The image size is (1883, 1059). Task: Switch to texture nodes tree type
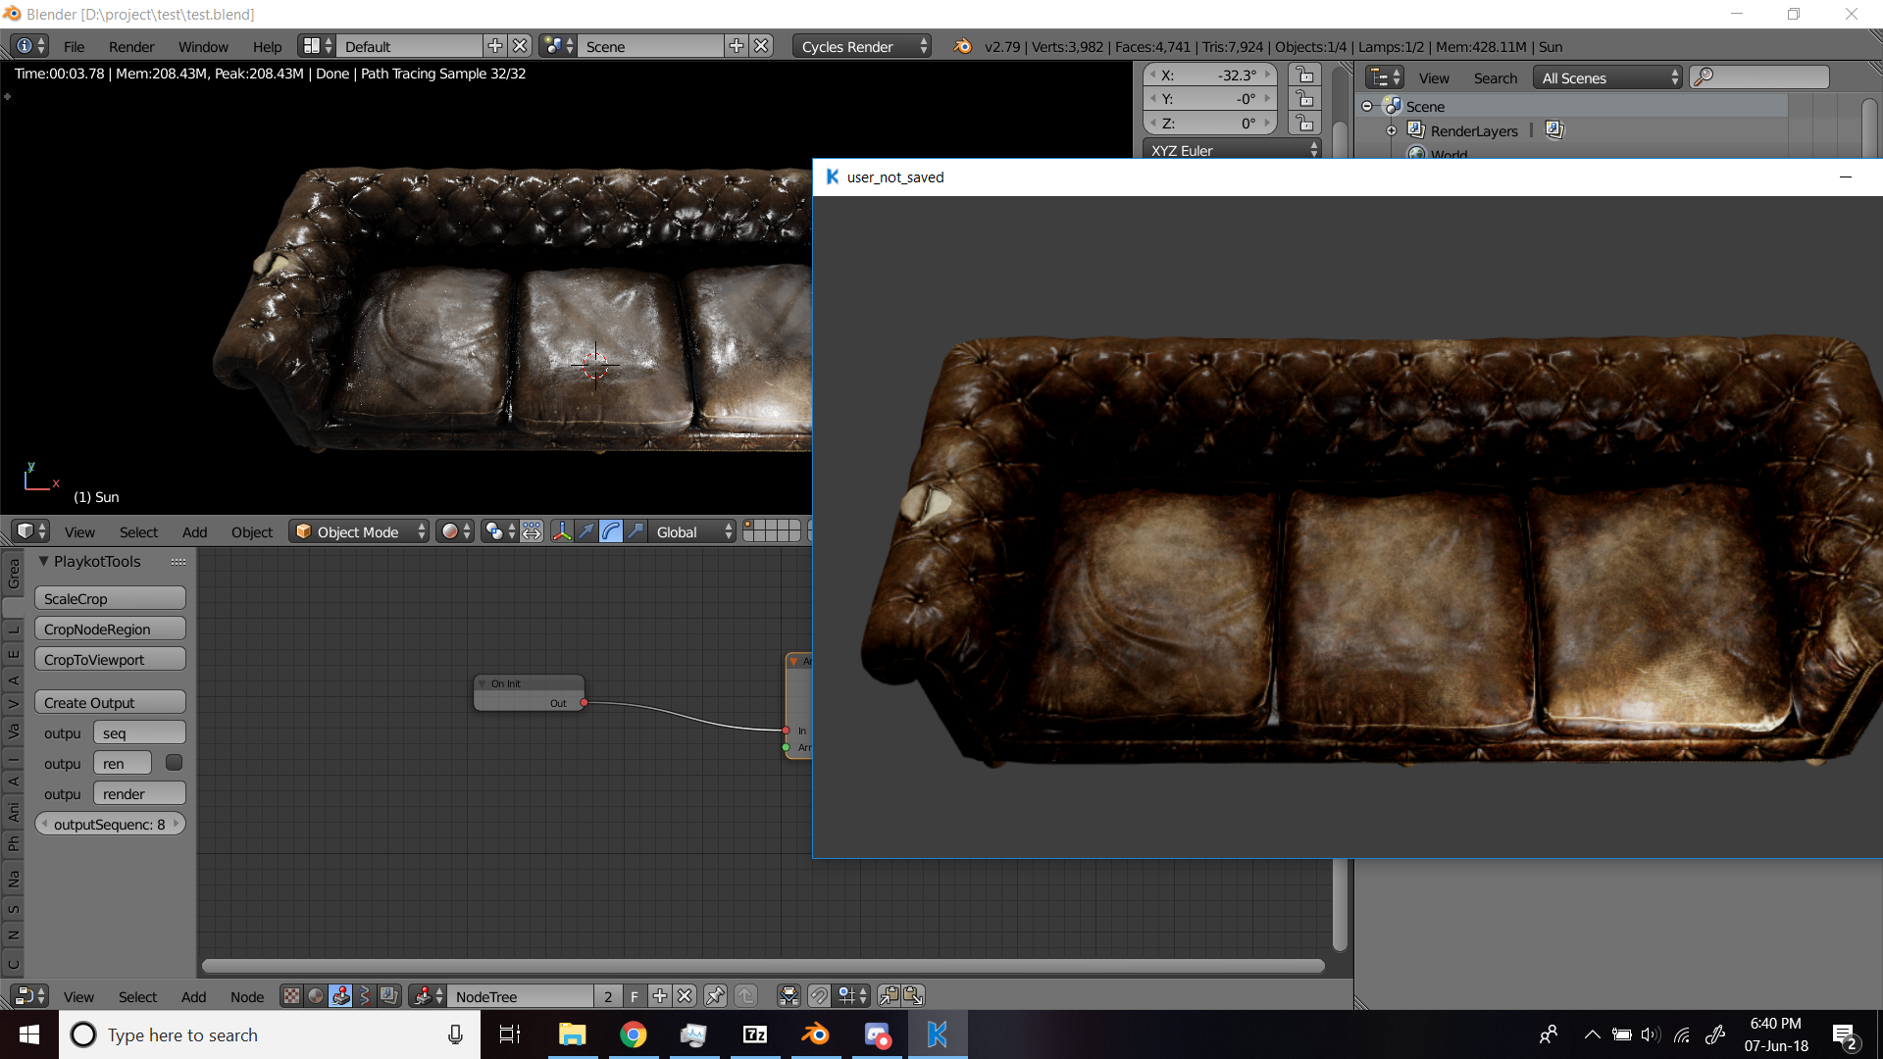(291, 996)
